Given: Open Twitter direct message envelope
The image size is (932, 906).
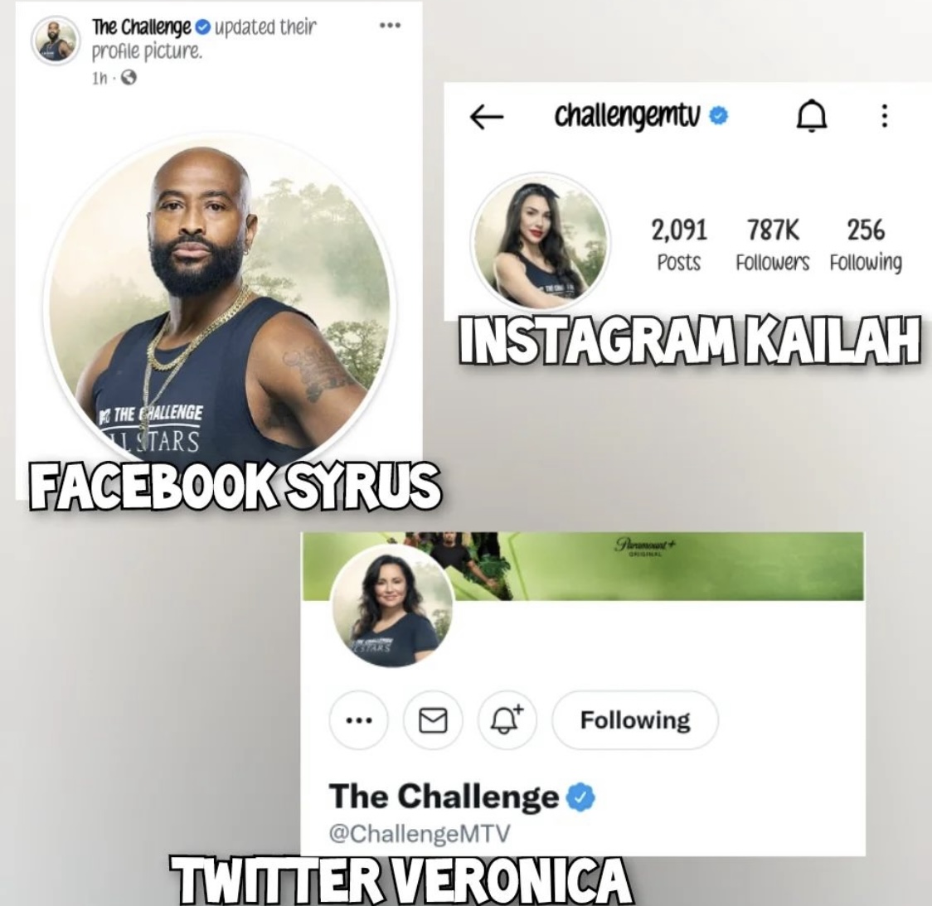Looking at the screenshot, I should (433, 720).
